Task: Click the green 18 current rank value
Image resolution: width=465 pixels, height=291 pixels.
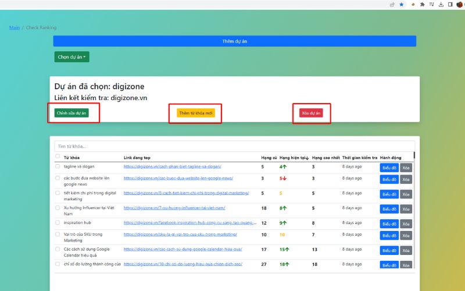Action: click(x=284, y=264)
